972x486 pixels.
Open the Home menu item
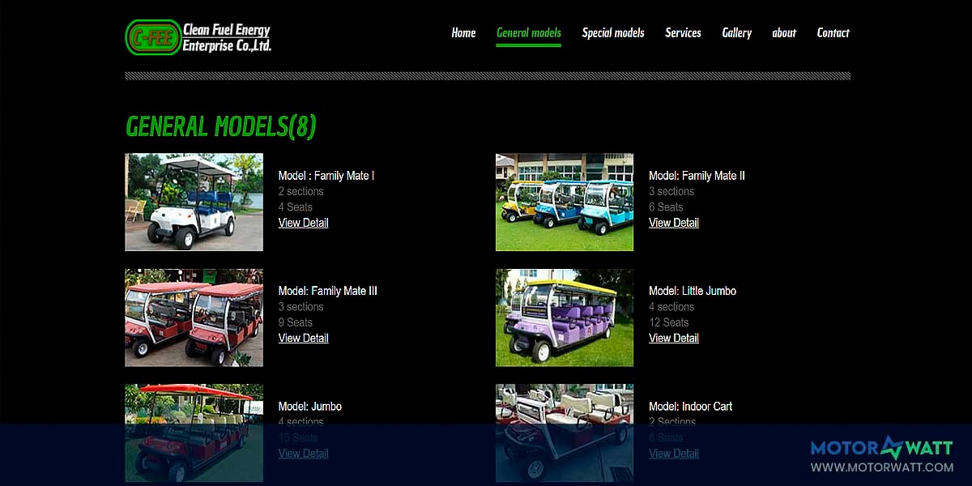click(463, 33)
